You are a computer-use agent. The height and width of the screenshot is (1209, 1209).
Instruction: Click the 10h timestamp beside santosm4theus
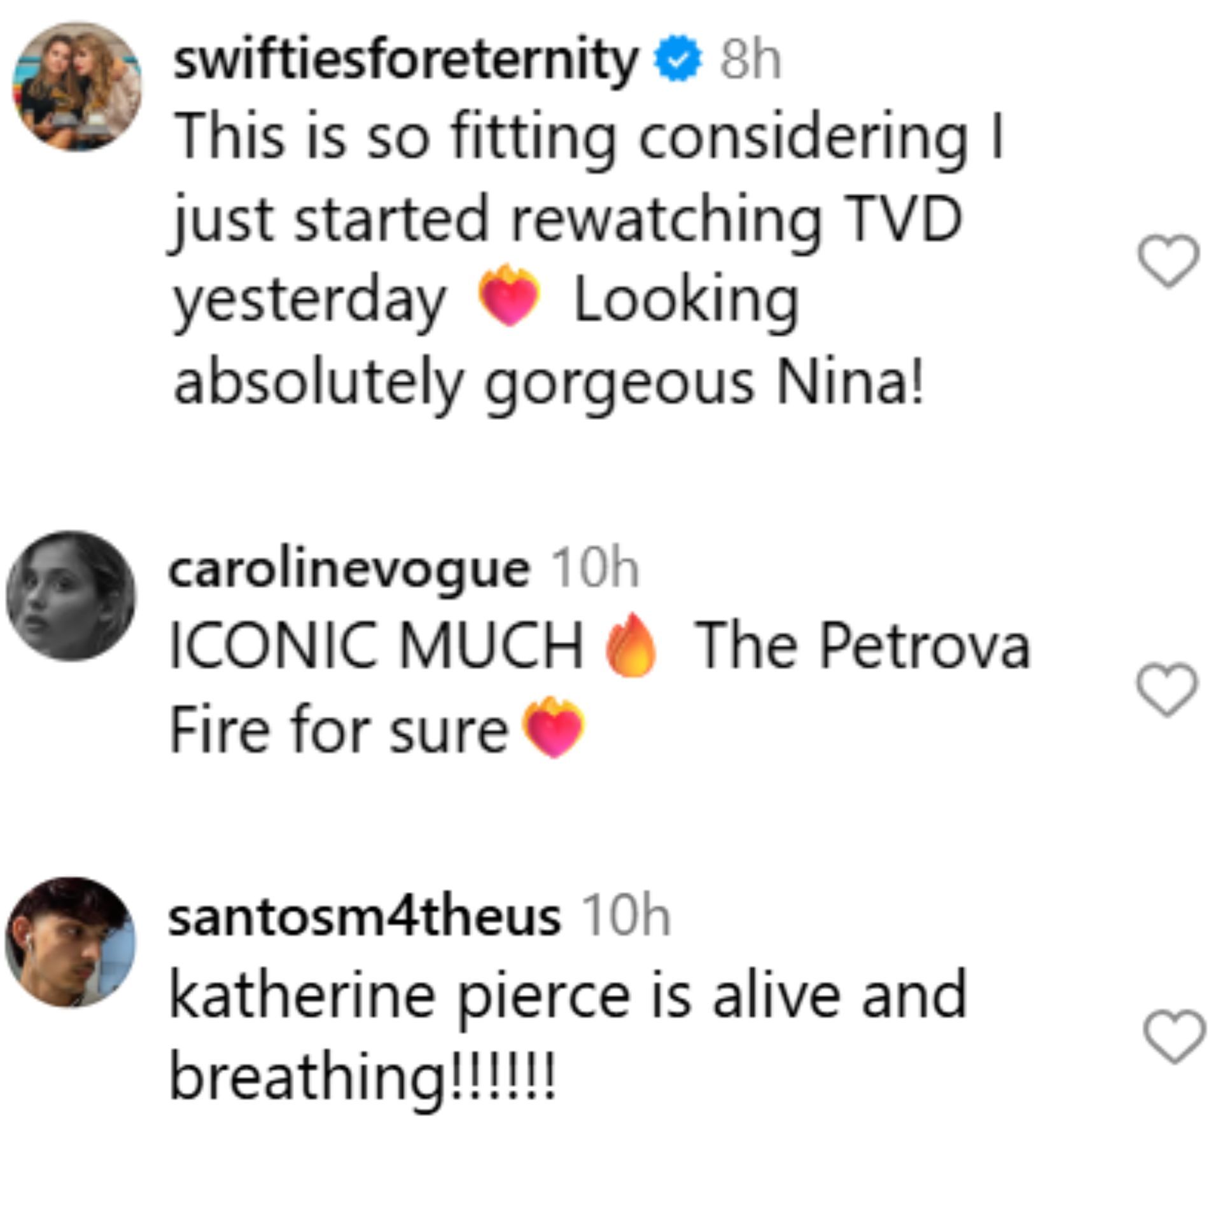pyautogui.click(x=626, y=917)
